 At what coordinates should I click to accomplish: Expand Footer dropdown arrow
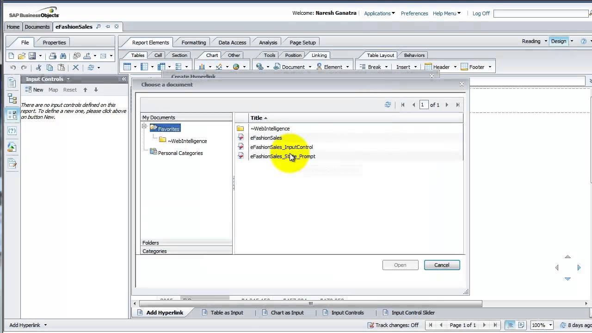tap(490, 67)
